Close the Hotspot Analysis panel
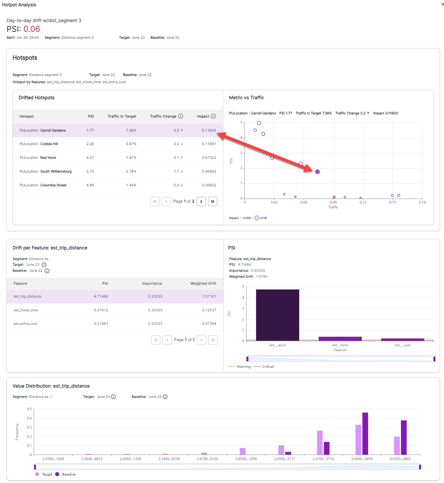This screenshot has width=444, height=483. point(442,4)
